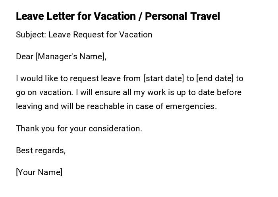
Task: Click the [end date] placeholder
Action: click(x=215, y=78)
